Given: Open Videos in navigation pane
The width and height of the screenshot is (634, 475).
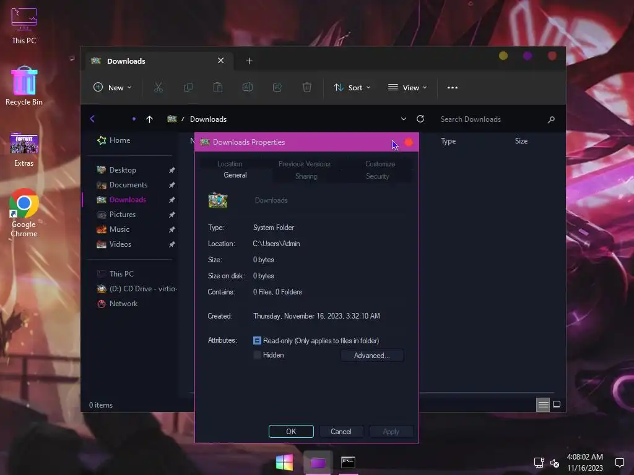Looking at the screenshot, I should (x=120, y=244).
